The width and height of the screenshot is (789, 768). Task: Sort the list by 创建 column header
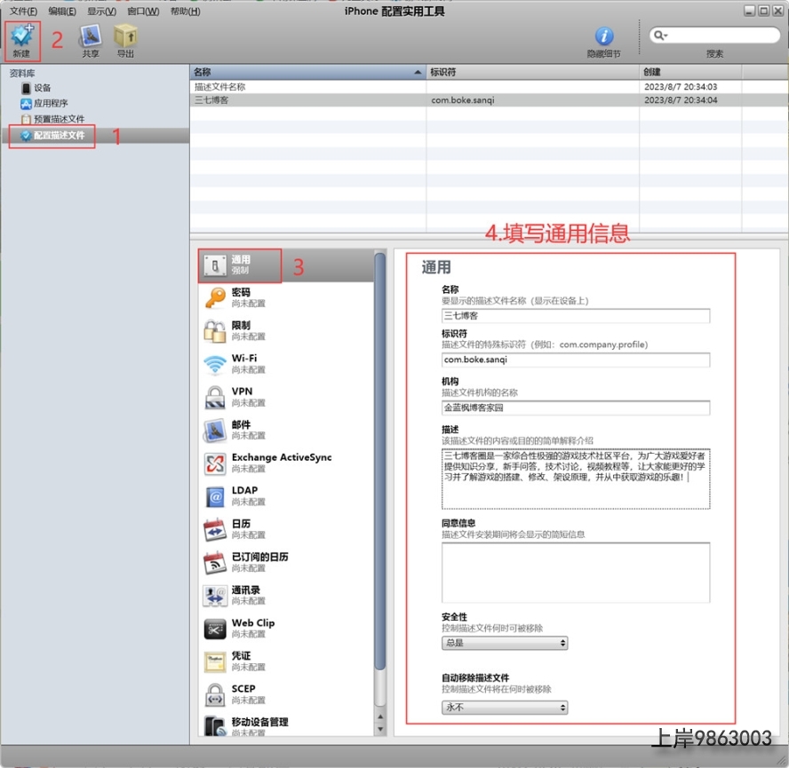(x=690, y=73)
